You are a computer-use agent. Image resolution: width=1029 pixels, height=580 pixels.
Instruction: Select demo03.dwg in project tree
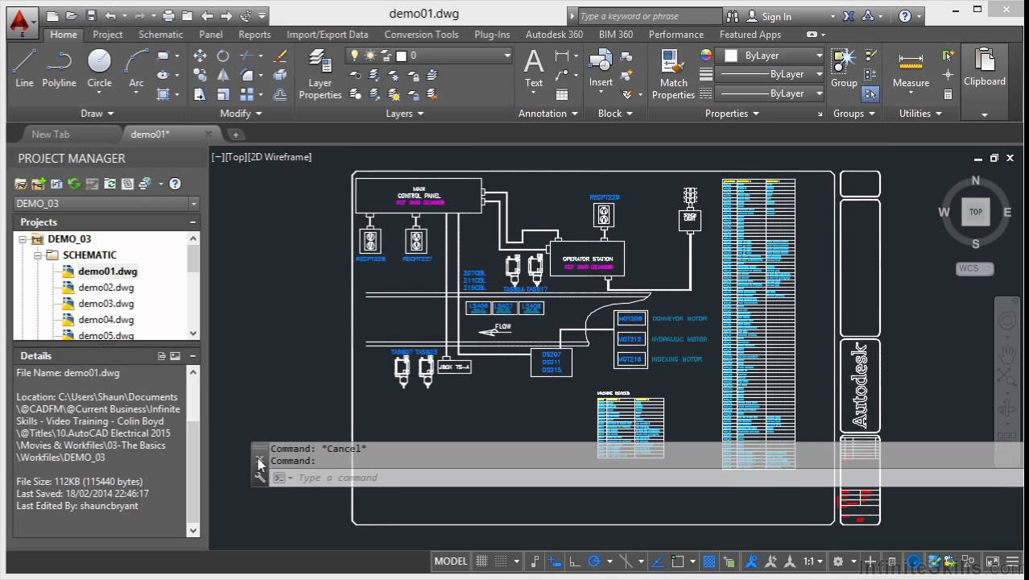pos(105,304)
